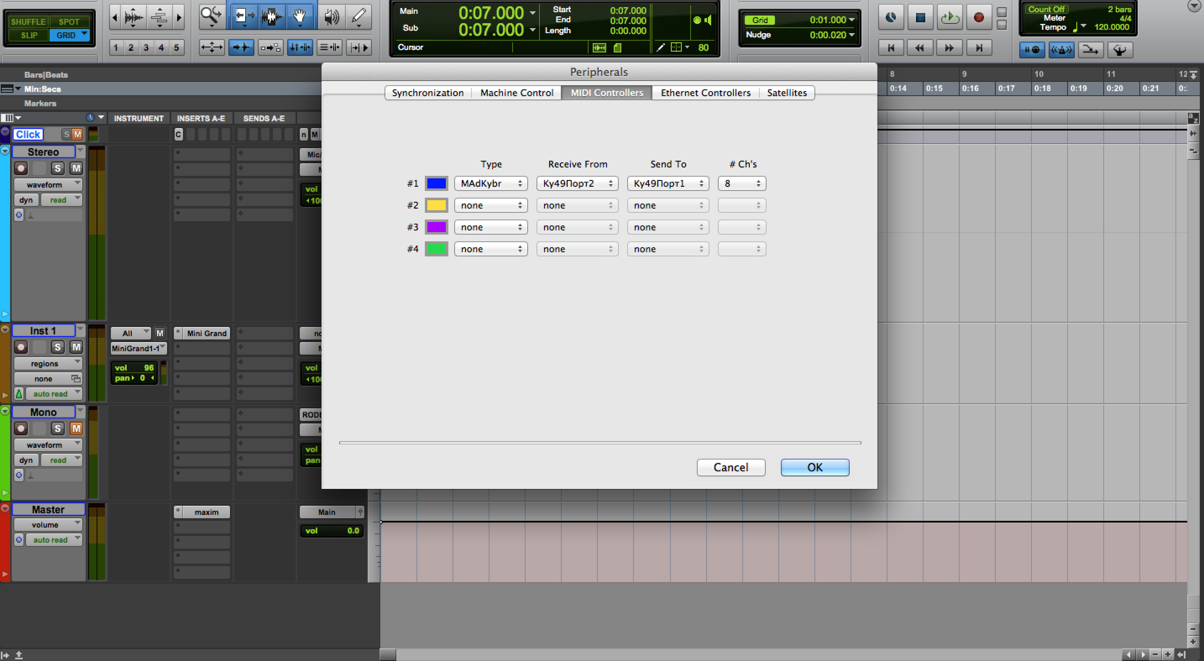Select the Grabber hand tool
1204x661 pixels.
(x=300, y=17)
